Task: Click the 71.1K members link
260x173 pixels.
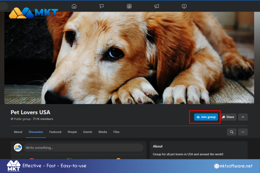Action: point(43,119)
